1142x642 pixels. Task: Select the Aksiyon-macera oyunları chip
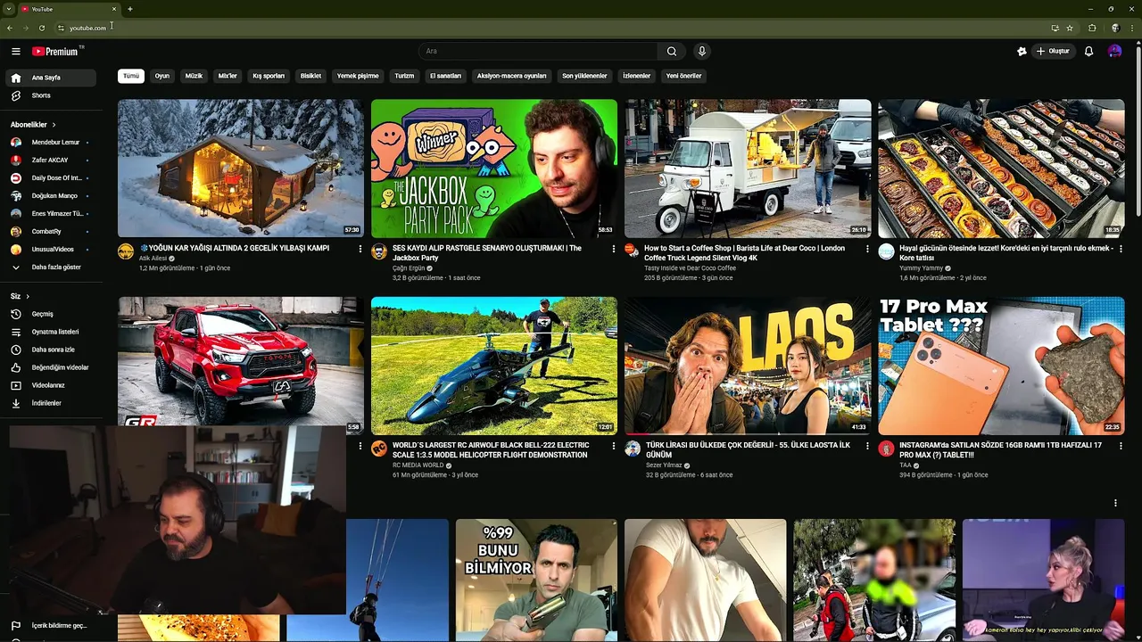(x=511, y=76)
